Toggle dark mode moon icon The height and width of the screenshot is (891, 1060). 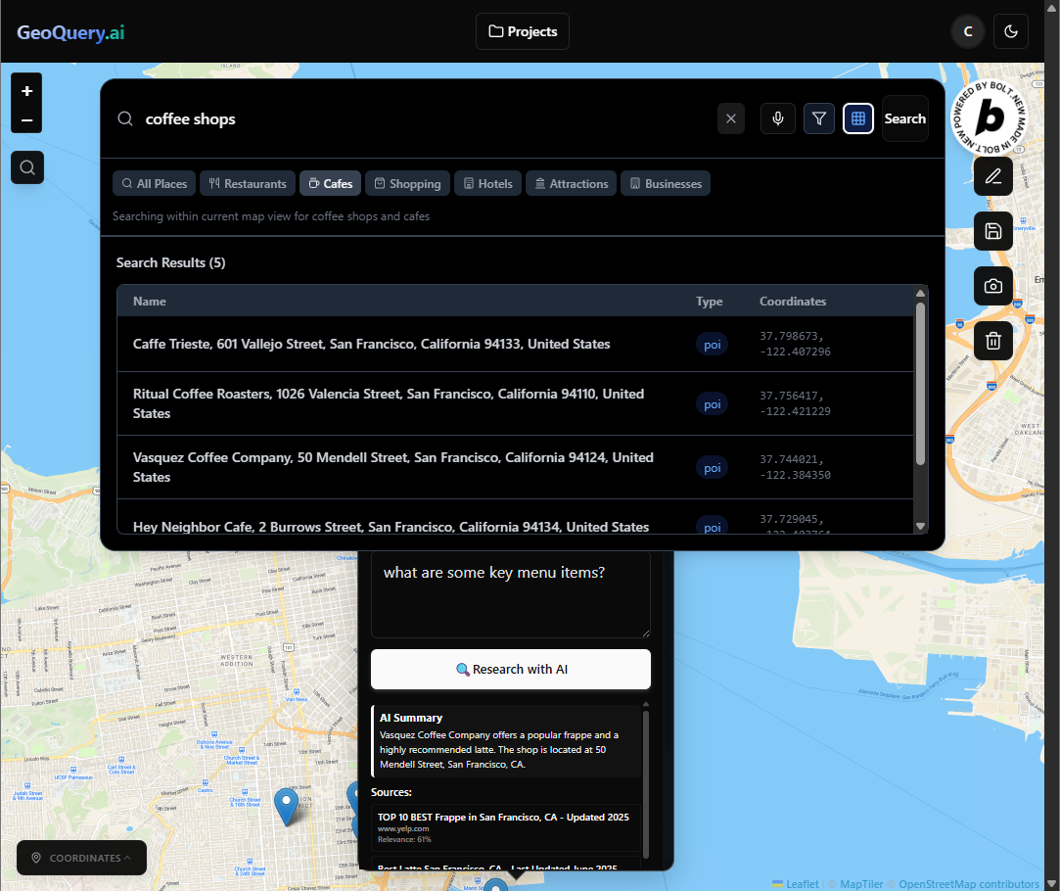point(1011,31)
